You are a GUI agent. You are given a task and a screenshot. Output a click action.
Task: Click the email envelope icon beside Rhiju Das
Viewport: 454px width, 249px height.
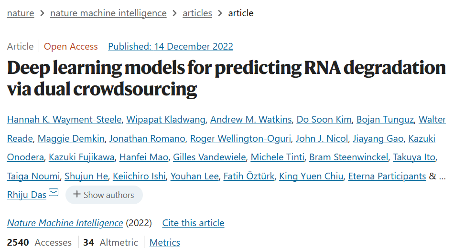pos(54,192)
